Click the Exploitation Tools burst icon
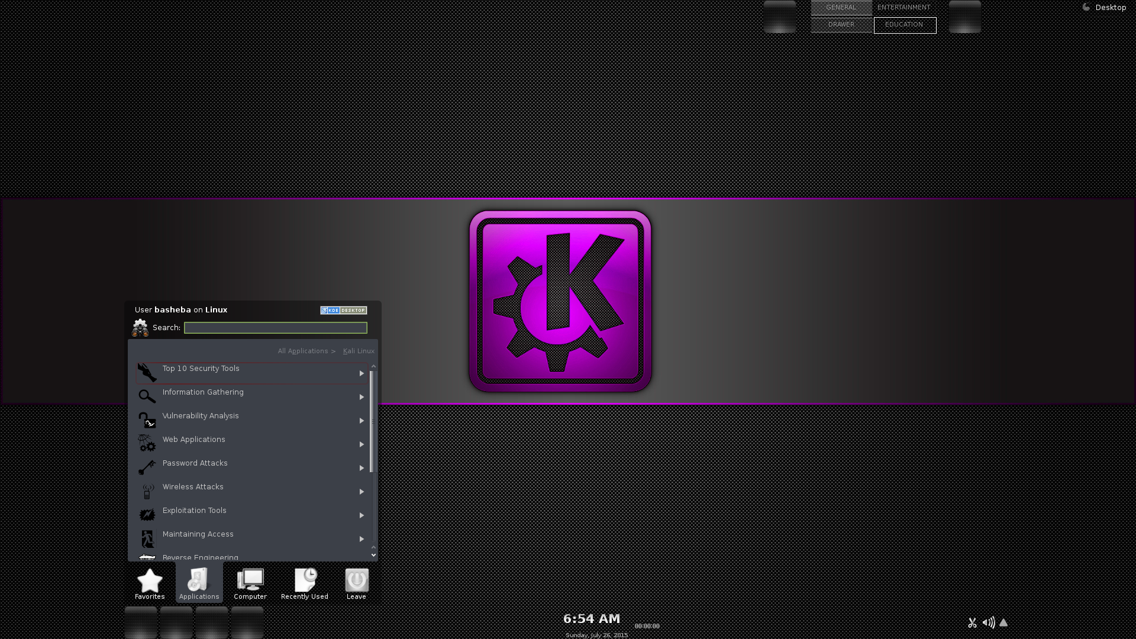 tap(147, 515)
